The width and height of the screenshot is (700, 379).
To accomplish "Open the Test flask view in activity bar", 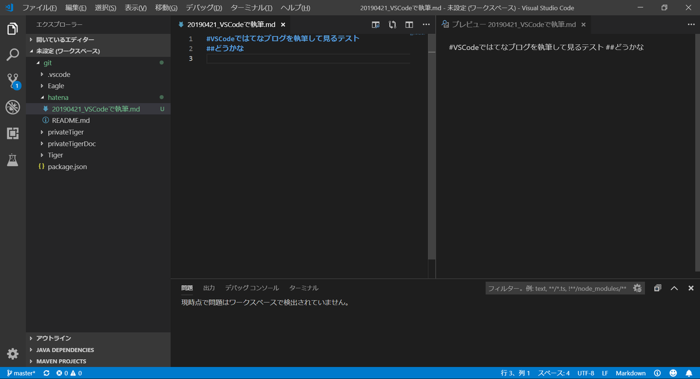I will (12, 160).
